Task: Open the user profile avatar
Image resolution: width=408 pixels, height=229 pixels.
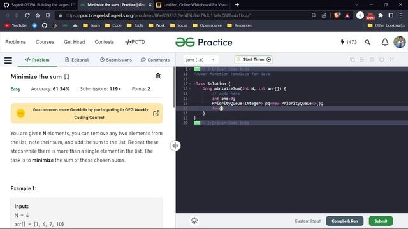Action: pos(400,42)
